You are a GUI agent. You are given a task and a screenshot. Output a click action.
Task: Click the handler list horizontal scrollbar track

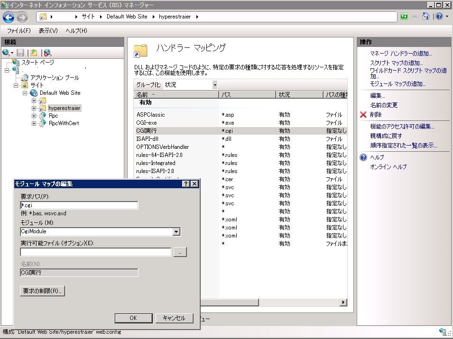pos(299,302)
